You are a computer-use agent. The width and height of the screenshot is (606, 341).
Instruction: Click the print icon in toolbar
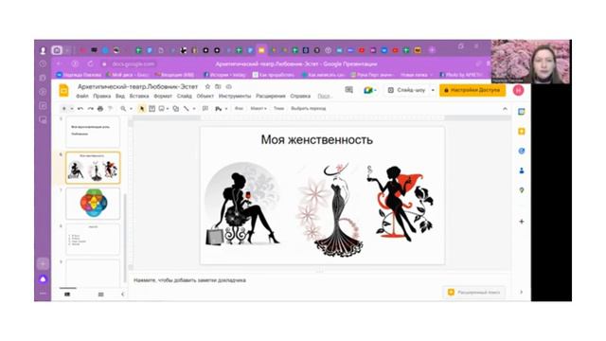pos(100,109)
